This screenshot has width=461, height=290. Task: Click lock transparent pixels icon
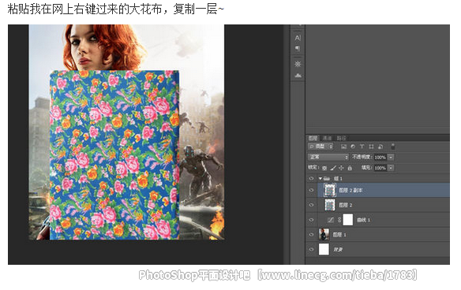[324, 168]
